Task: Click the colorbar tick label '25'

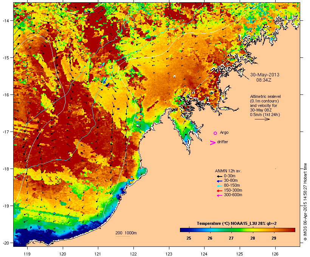Action: point(189,238)
